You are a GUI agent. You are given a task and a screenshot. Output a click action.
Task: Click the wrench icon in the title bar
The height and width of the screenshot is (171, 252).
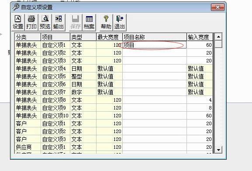[x=16, y=7]
